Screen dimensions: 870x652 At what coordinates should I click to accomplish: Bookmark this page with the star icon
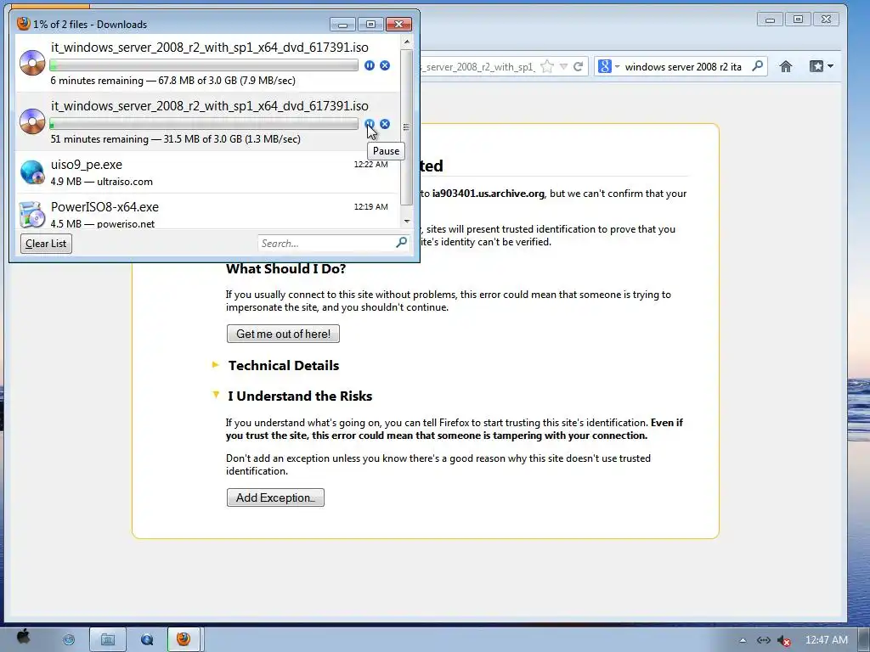click(547, 66)
